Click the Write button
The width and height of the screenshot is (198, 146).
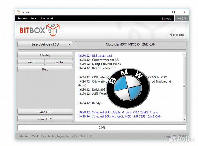point(59,62)
